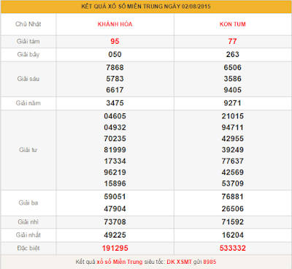
Task: Select Khánh Hòa seventh prize 050
Action: coord(115,54)
